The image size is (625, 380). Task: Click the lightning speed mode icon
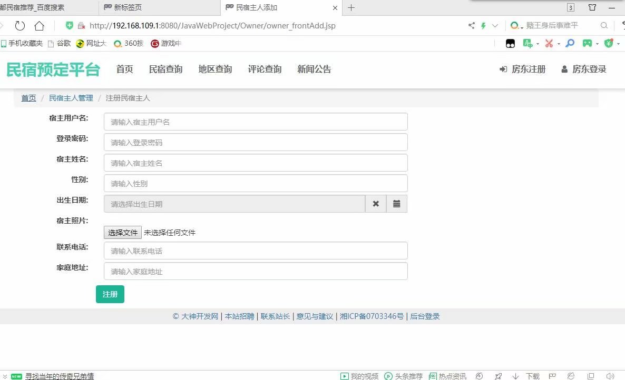click(483, 25)
